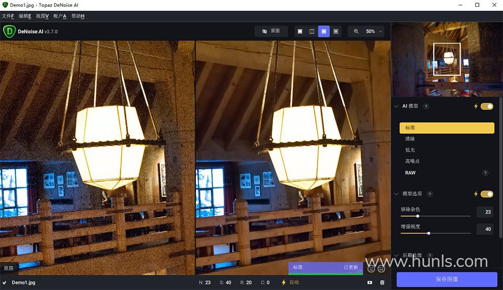This screenshot has width=503, height=290.
Task: Click the 自动 auto lightning button
Action: [x=290, y=282]
